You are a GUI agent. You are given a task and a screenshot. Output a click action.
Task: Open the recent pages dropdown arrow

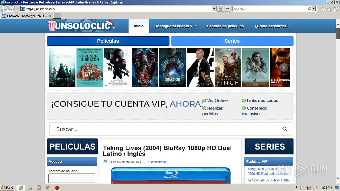pos(17,9)
